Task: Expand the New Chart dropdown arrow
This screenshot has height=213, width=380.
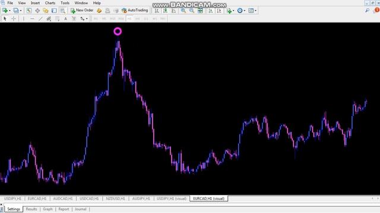Action: pos(9,11)
